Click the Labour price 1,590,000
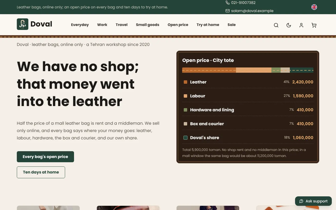336x210 pixels. (303, 96)
